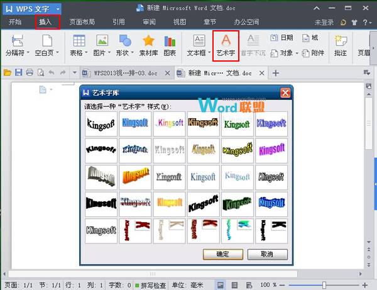Insert a 空白页 blank page
The image size is (377, 290).
click(47, 40)
